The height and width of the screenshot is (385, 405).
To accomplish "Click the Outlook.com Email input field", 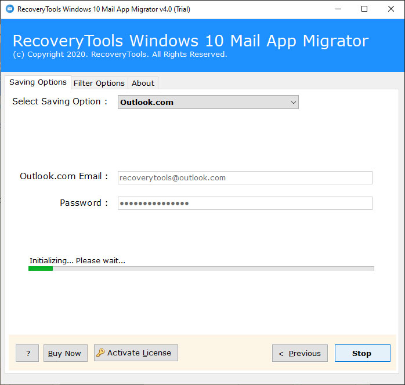I will point(245,178).
